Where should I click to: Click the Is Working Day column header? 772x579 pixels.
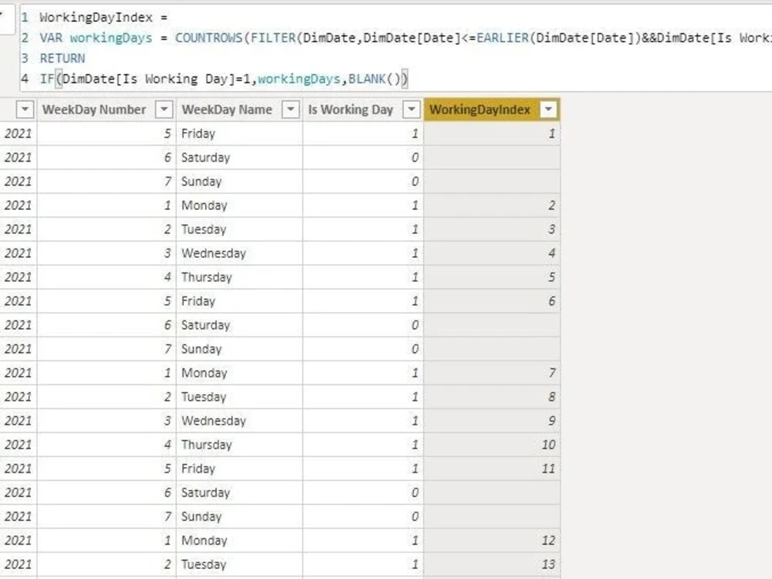[351, 110]
